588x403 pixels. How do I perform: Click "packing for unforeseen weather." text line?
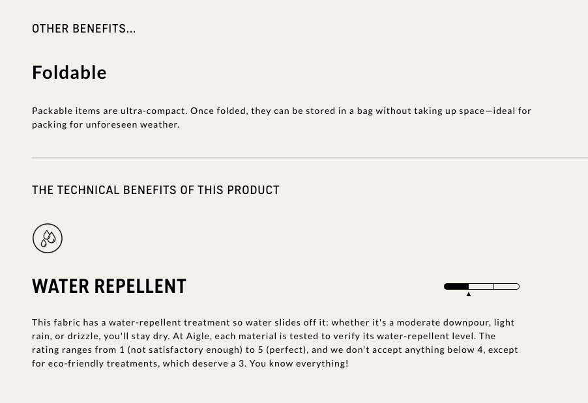click(106, 124)
